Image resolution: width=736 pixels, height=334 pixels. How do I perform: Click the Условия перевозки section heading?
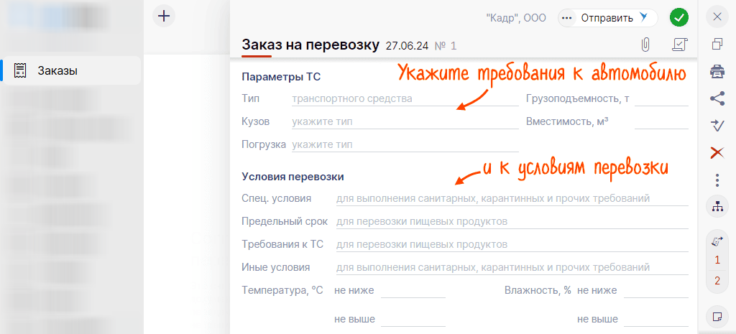point(293,177)
